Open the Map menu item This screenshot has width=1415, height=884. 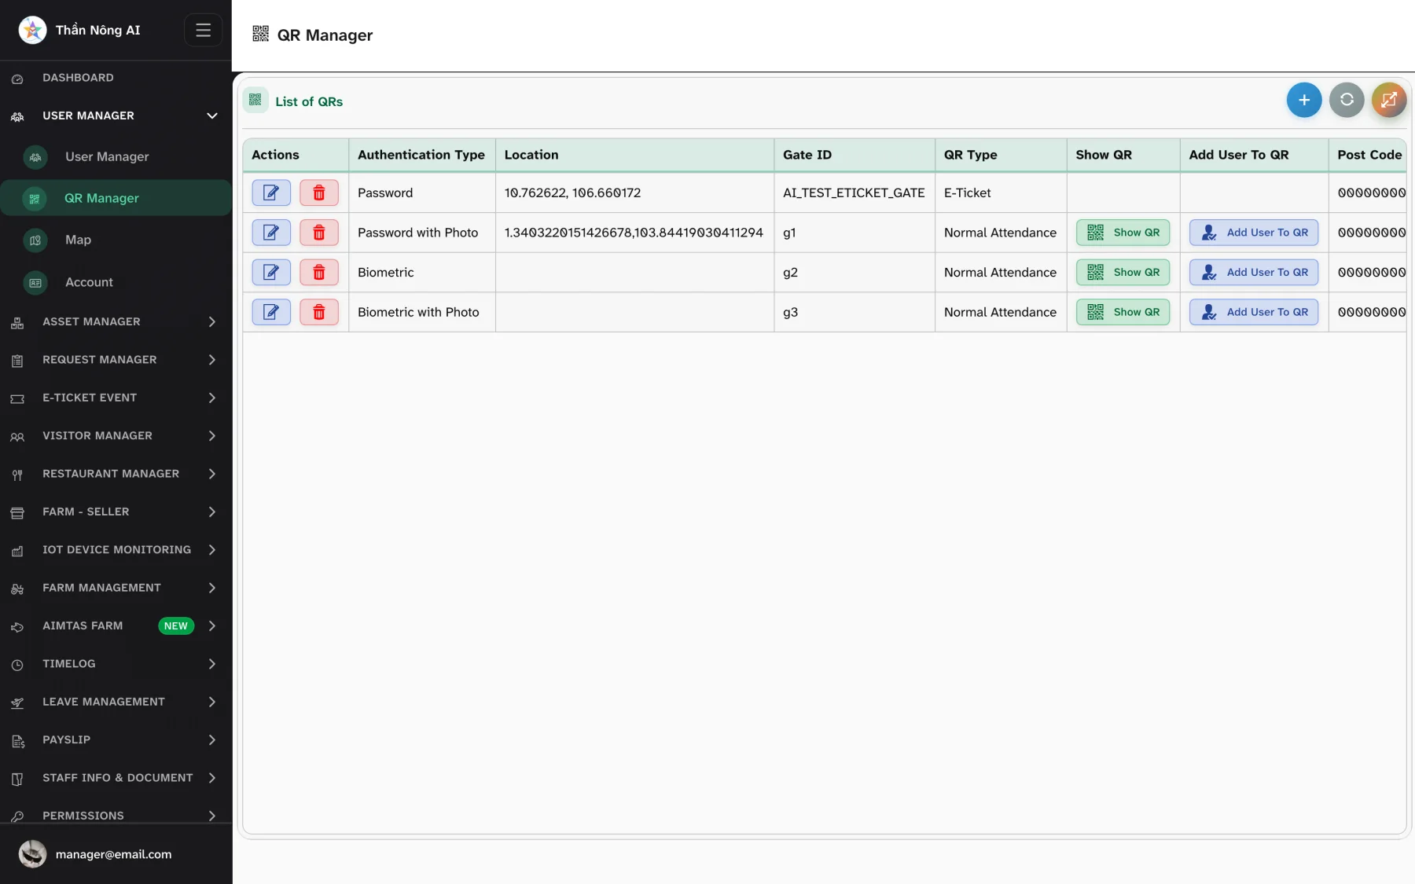pyautogui.click(x=116, y=240)
